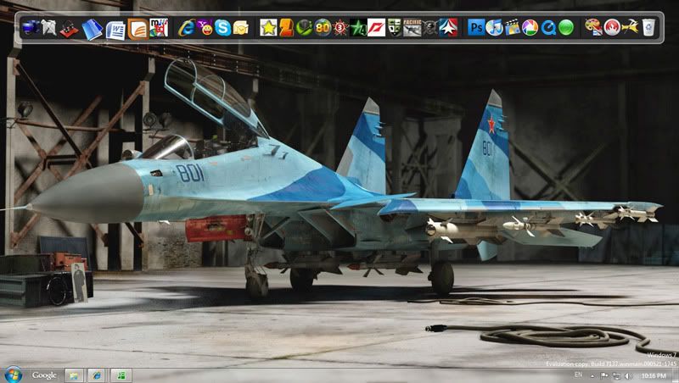Open the '80' globe game icon

tap(323, 28)
